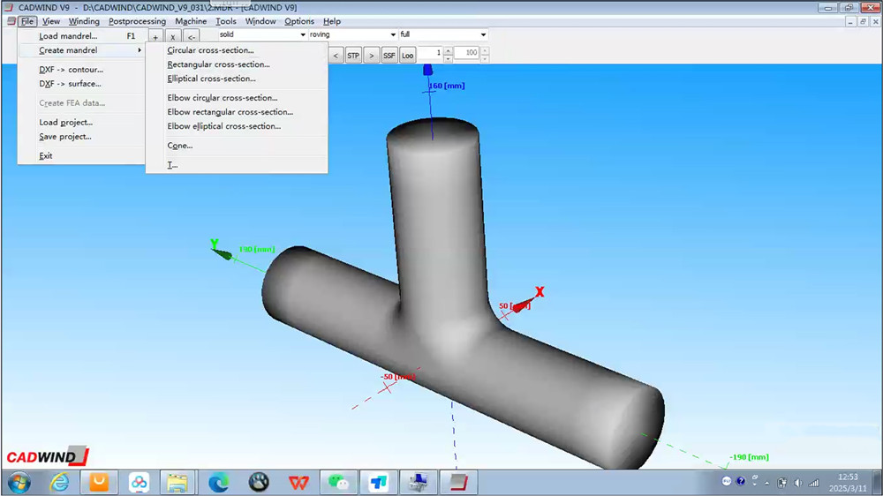Open the blue T-shaped app on taskbar
Viewport: 883px width, 496px height.
click(x=379, y=483)
